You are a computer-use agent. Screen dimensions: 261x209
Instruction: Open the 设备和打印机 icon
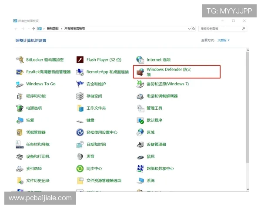[20, 156]
